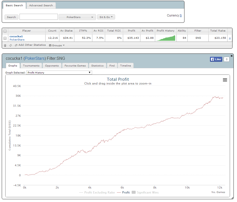Viewport: 237px width, 202px height.
Task: Toggle Significant Wins legend series
Action: [x=145, y=192]
